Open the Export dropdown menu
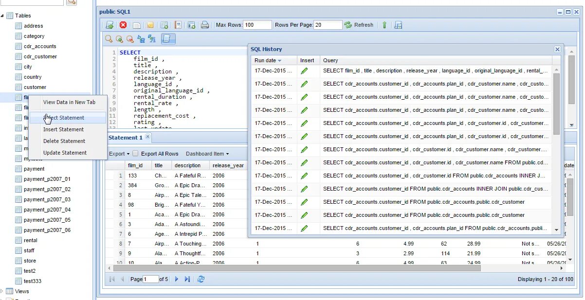This screenshot has height=300, width=585. [118, 153]
